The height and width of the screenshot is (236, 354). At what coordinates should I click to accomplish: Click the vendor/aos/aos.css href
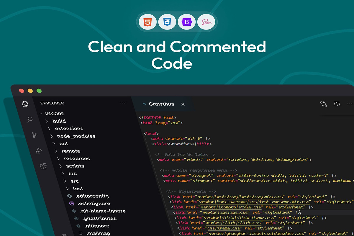pyautogui.click(x=226, y=212)
